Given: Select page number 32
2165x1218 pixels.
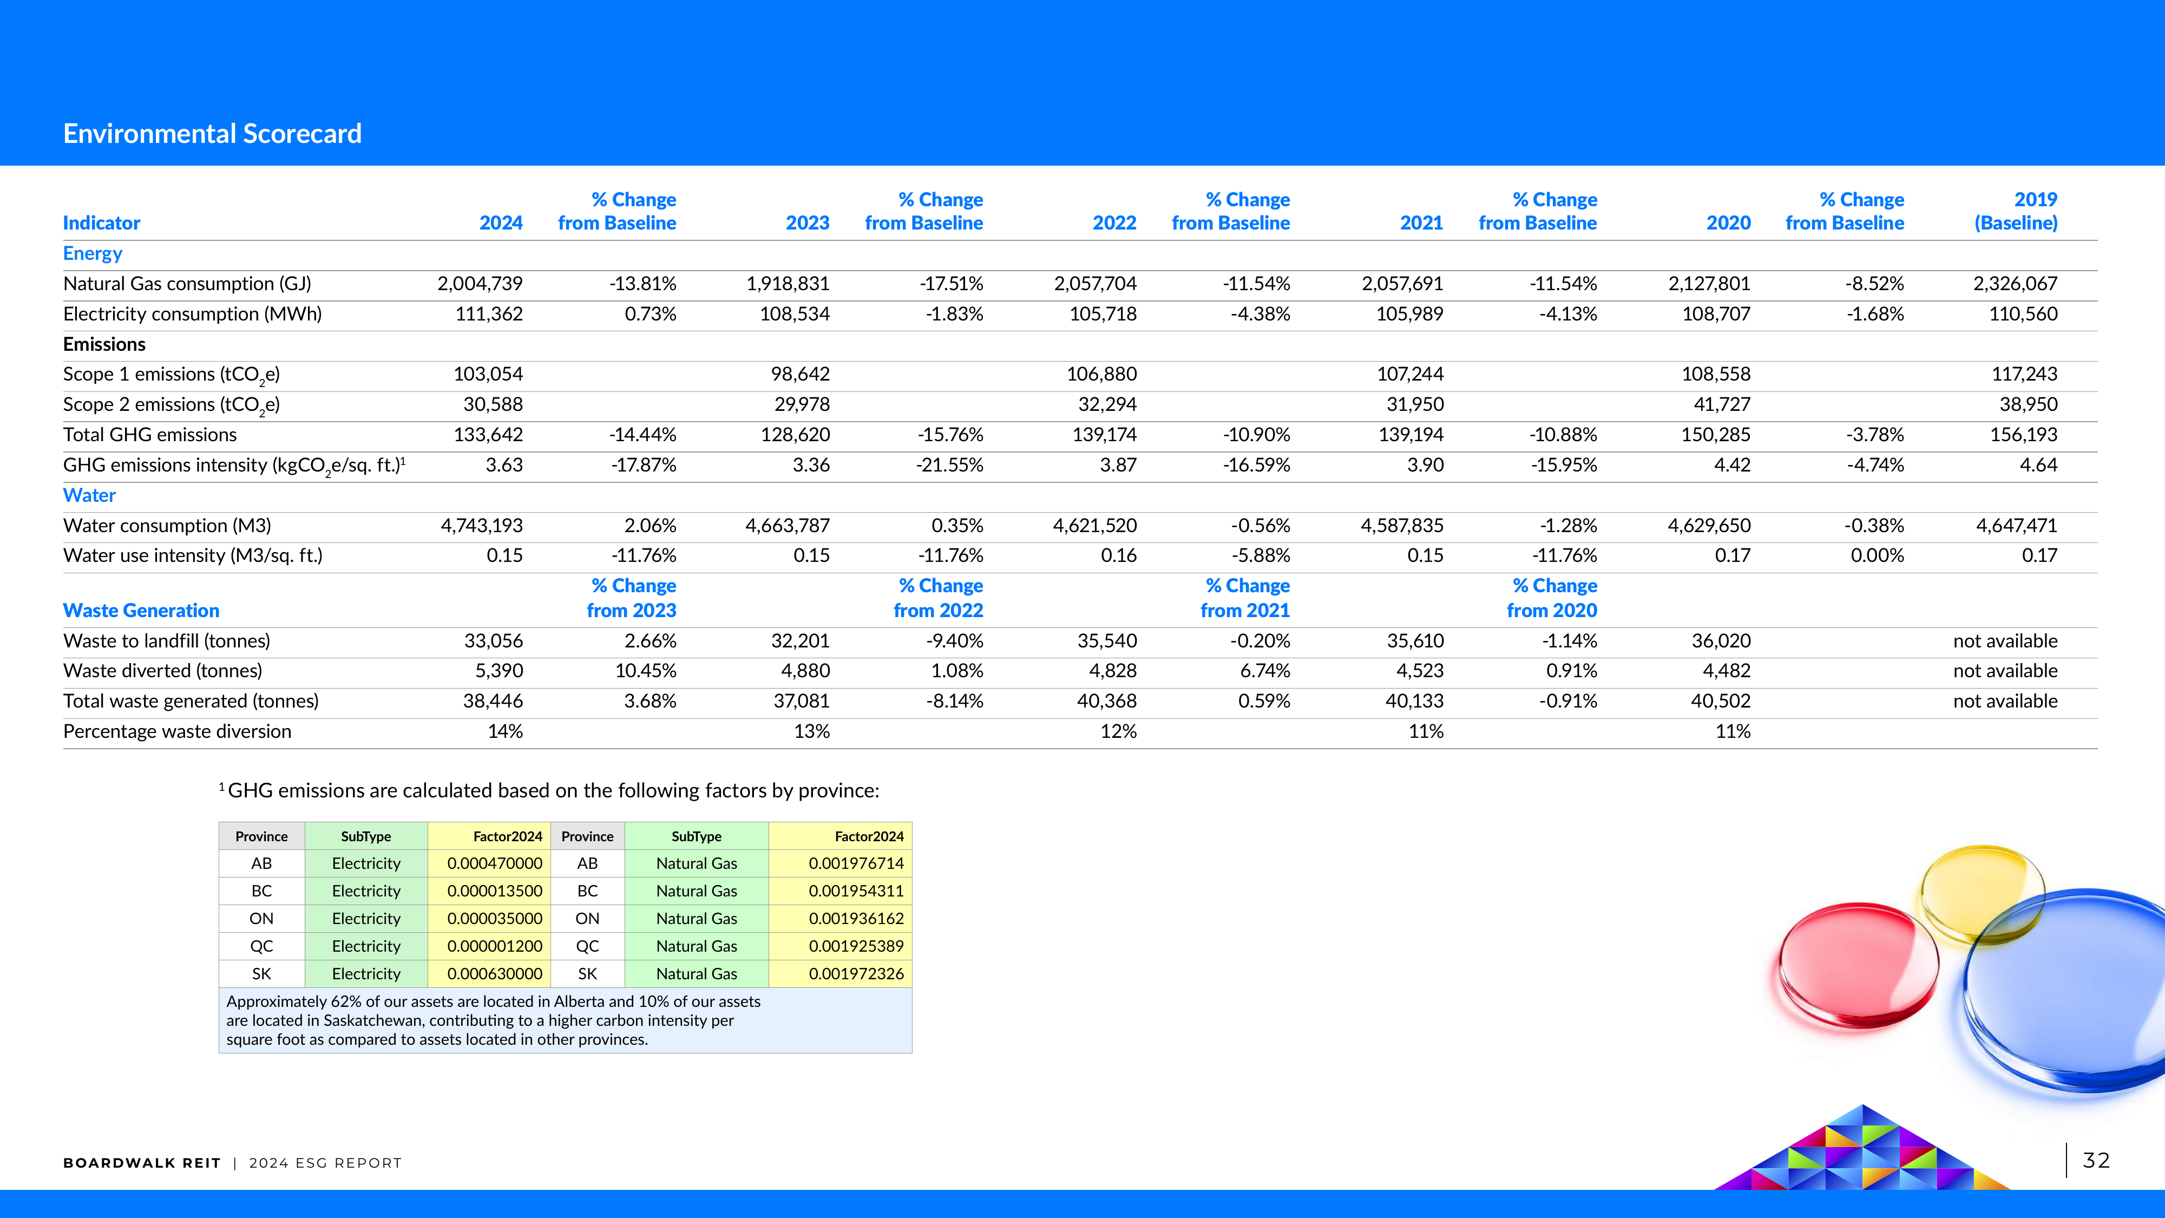Looking at the screenshot, I should pos(2096,1160).
